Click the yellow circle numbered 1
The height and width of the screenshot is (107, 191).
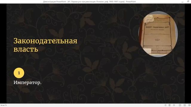[x=19, y=73]
